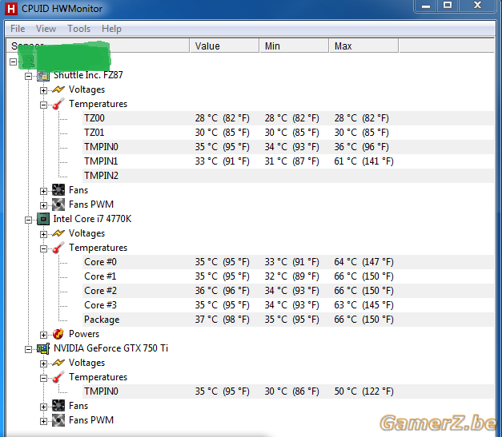Collapse the Shuttle Inc. FZ87 node
502x437 pixels.
coord(29,76)
